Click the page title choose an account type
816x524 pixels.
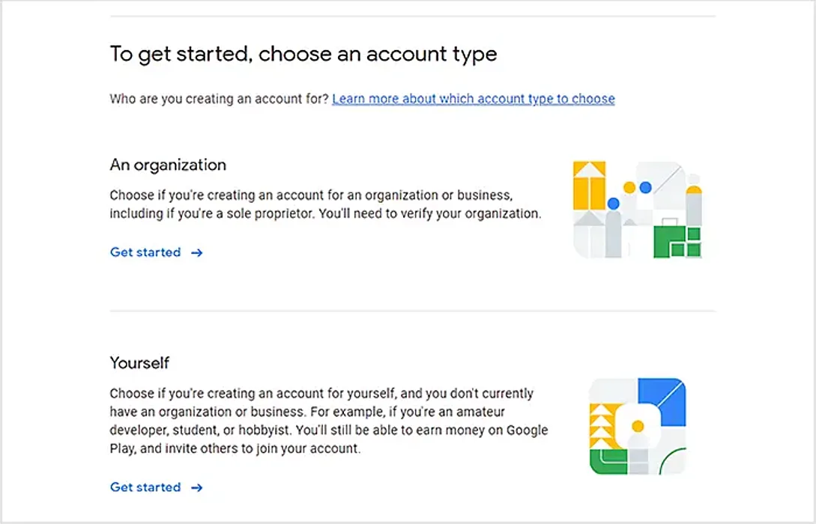point(303,54)
